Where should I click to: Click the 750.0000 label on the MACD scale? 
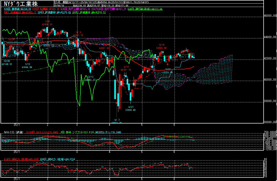click(x=270, y=132)
